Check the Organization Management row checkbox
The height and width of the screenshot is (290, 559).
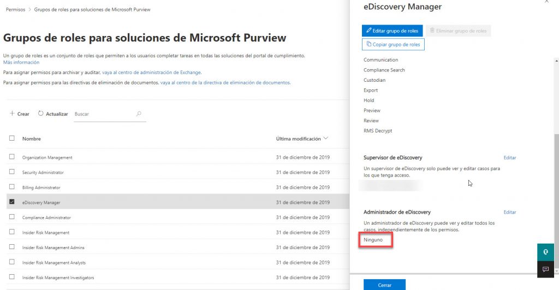pyautogui.click(x=12, y=156)
